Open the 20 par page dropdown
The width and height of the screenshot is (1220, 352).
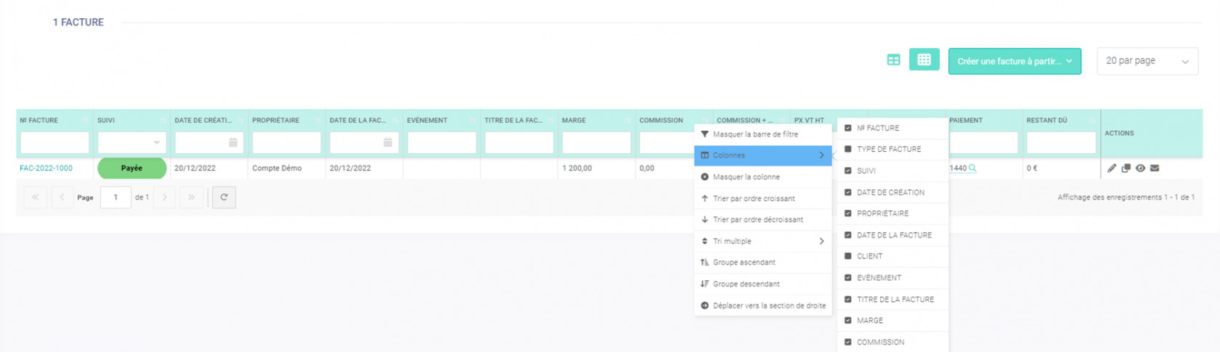tap(1147, 61)
